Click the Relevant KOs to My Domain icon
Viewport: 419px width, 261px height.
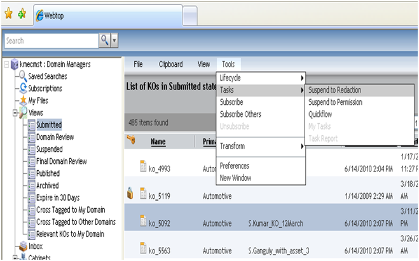32,234
